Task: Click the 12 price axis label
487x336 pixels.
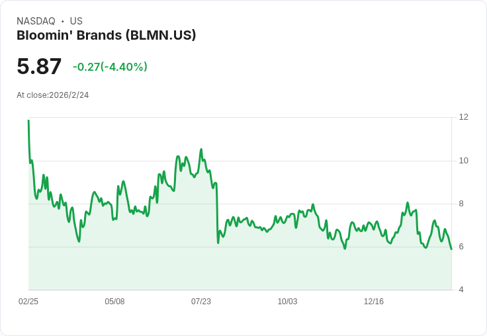Action: [463, 117]
